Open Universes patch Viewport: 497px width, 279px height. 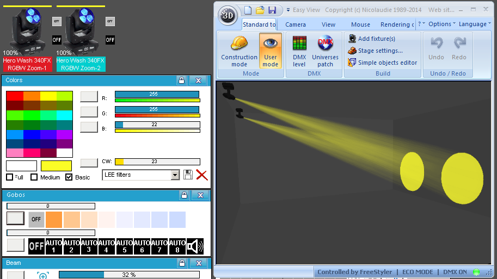[x=325, y=51]
